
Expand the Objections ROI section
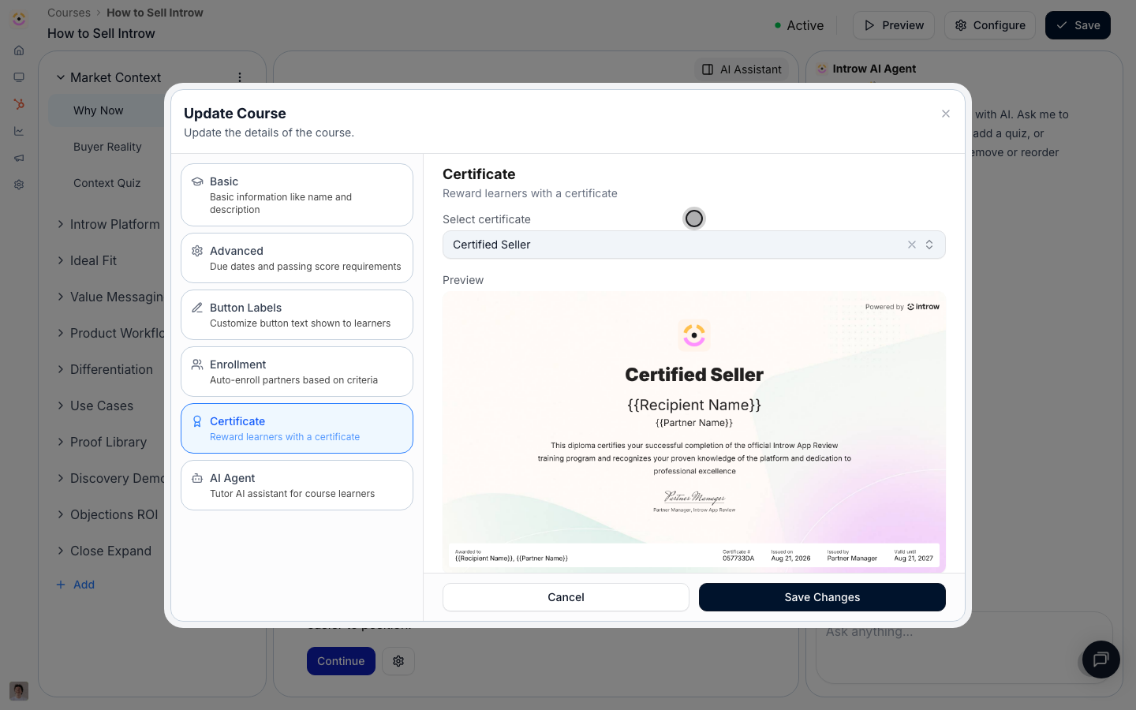click(x=60, y=514)
